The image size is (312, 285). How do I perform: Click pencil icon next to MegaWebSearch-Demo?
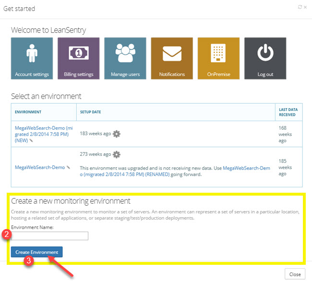point(69,167)
